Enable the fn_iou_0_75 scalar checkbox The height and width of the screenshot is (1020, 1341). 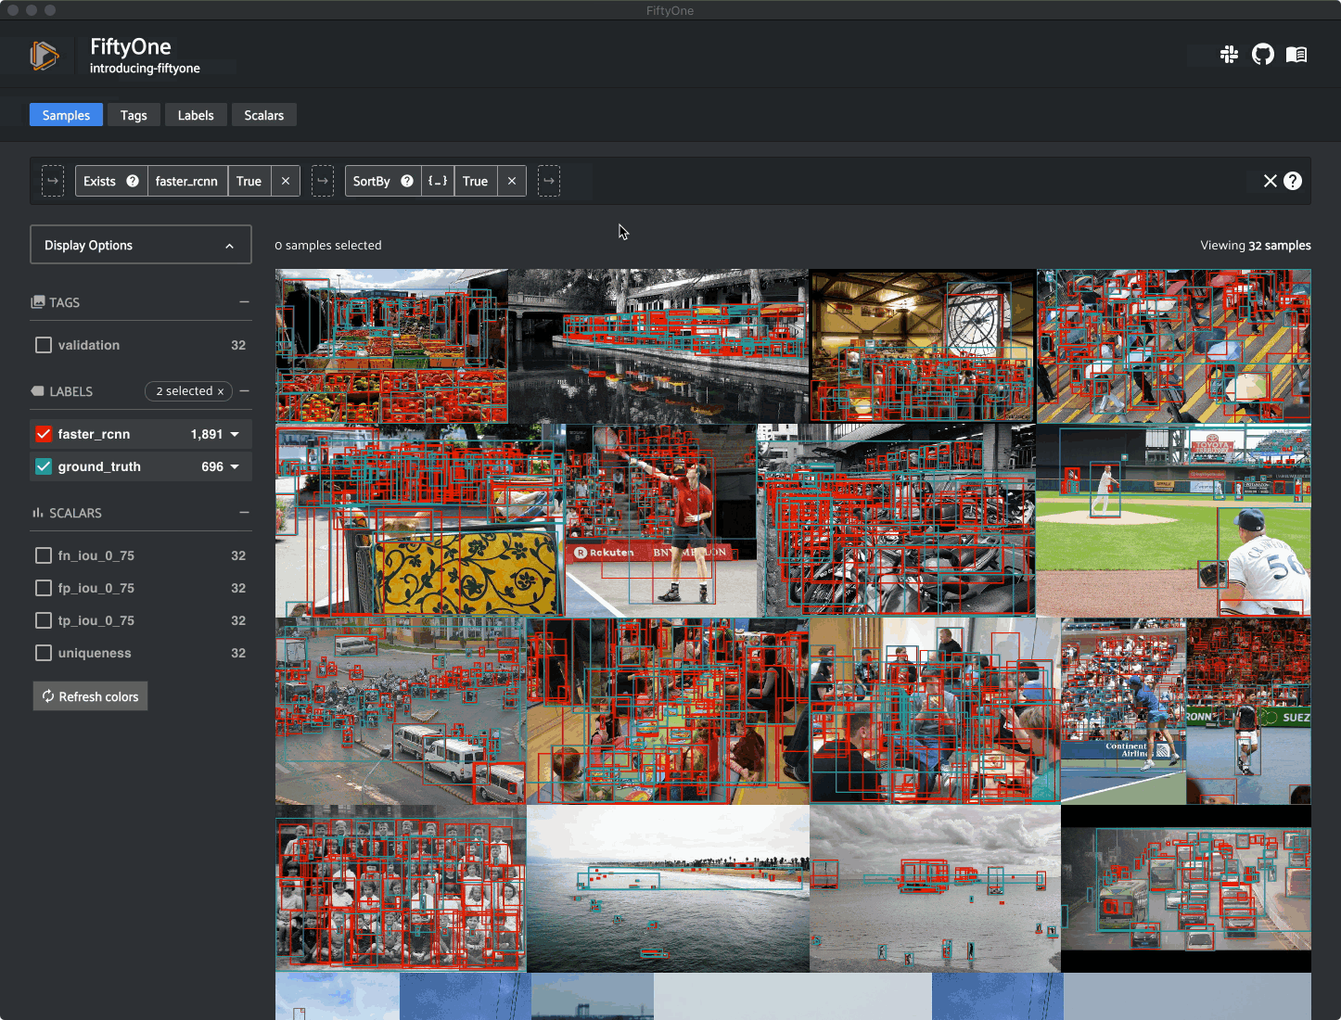click(44, 555)
